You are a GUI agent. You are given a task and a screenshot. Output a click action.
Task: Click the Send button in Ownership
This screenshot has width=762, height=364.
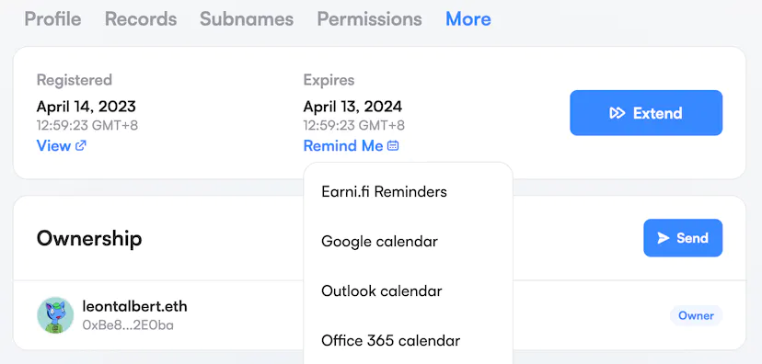coord(683,238)
